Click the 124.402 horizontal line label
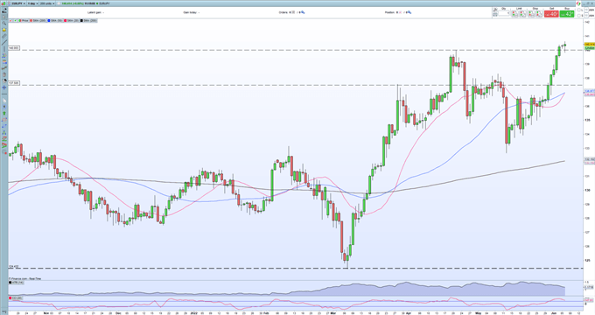This screenshot has width=595, height=315. tap(13, 266)
